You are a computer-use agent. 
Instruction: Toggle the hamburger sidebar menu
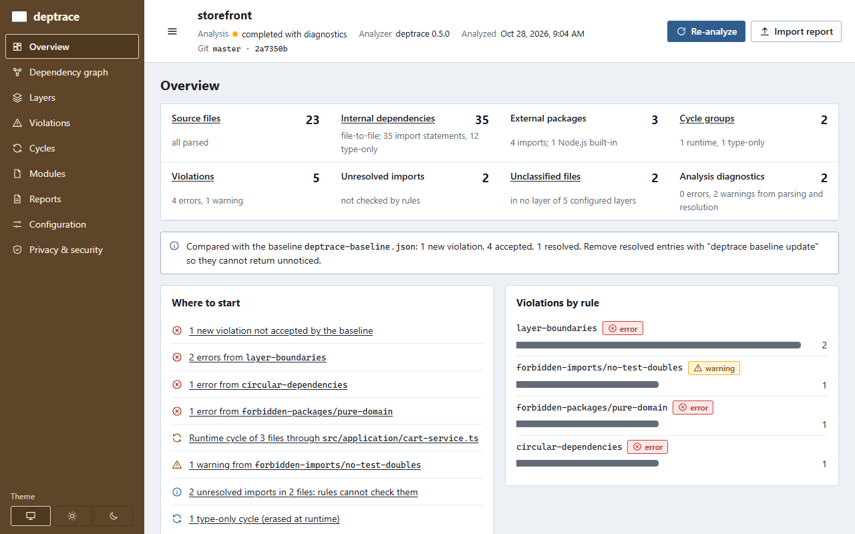tap(172, 31)
